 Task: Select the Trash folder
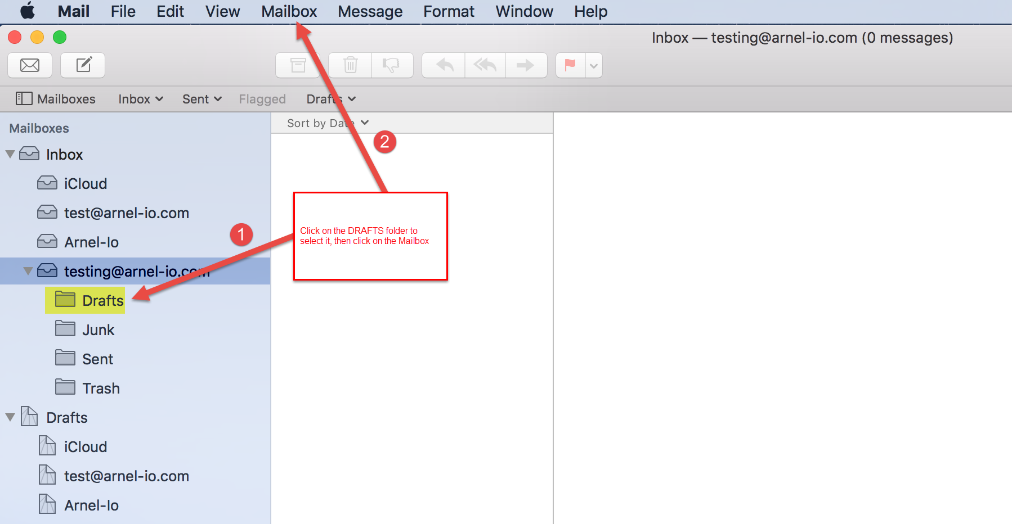[135, 388]
